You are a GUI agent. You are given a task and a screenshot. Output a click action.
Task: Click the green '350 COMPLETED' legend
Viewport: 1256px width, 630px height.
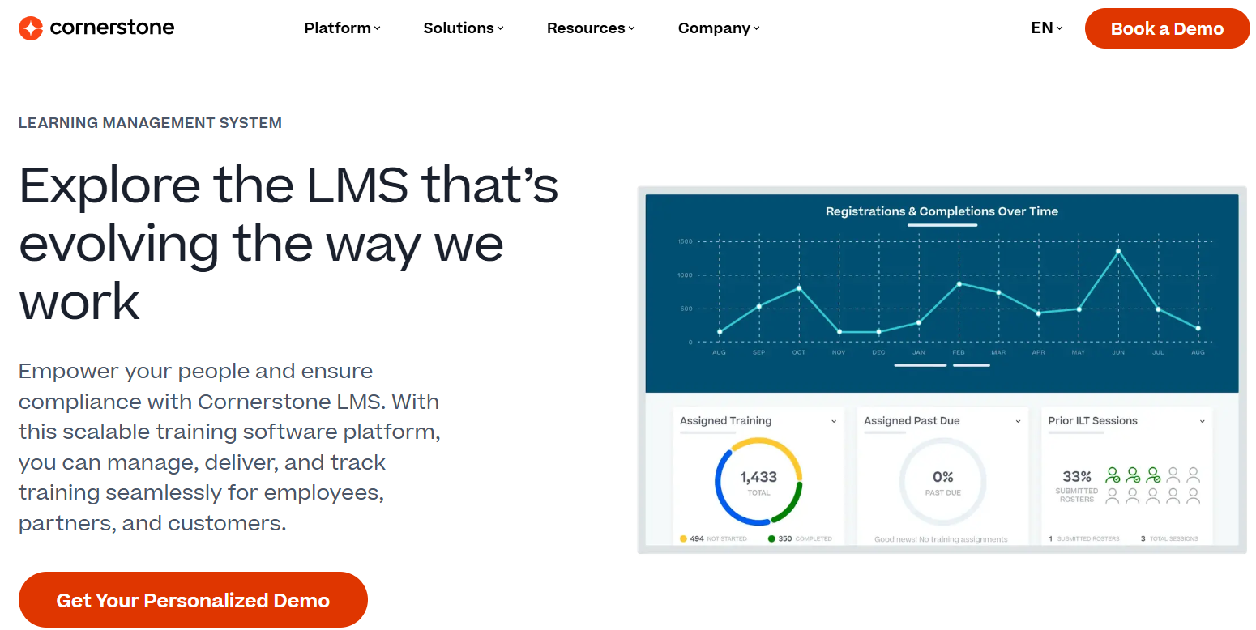coord(800,538)
